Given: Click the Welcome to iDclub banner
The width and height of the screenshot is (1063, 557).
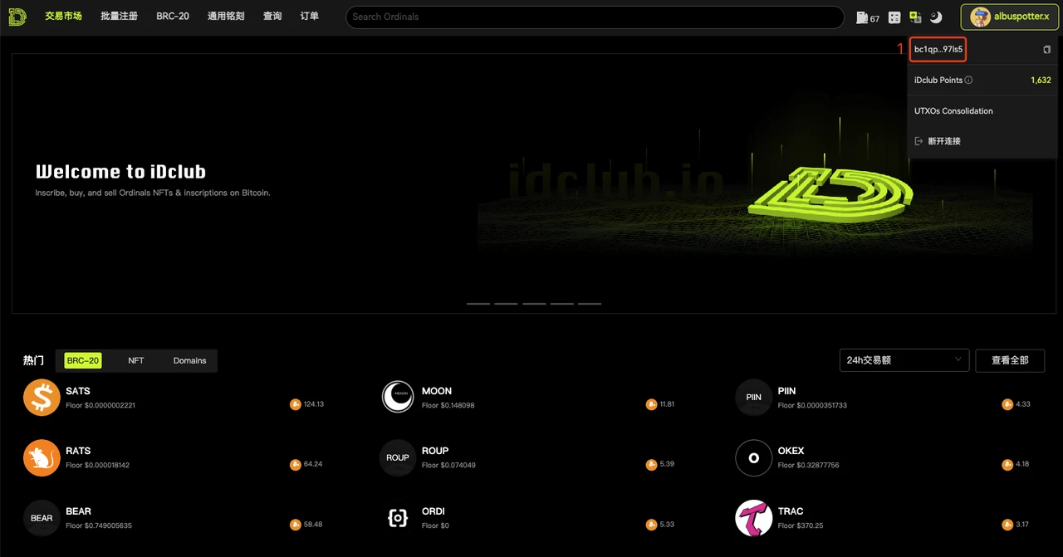Looking at the screenshot, I should click(535, 183).
